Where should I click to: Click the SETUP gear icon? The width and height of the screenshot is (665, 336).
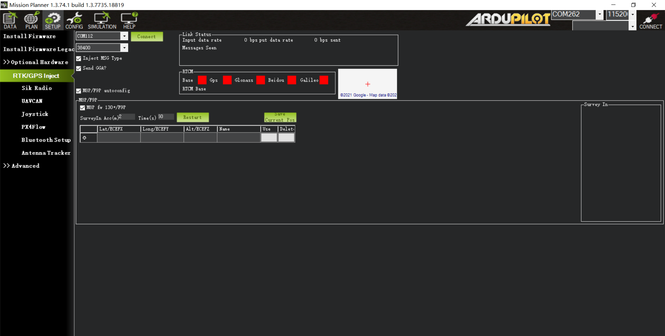tap(53, 20)
